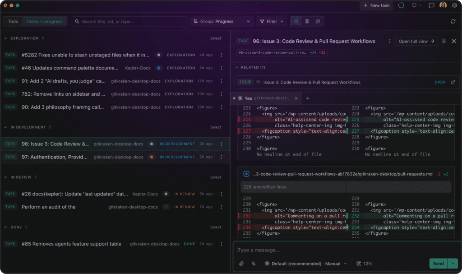
Task: Select task 90: Add 3 philosophy framing call
Action: (x=115, y=107)
